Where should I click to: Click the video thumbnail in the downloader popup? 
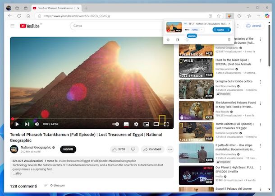pos(174,27)
